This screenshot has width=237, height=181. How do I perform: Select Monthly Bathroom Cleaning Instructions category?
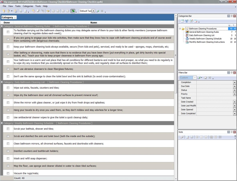[x=207, y=42]
